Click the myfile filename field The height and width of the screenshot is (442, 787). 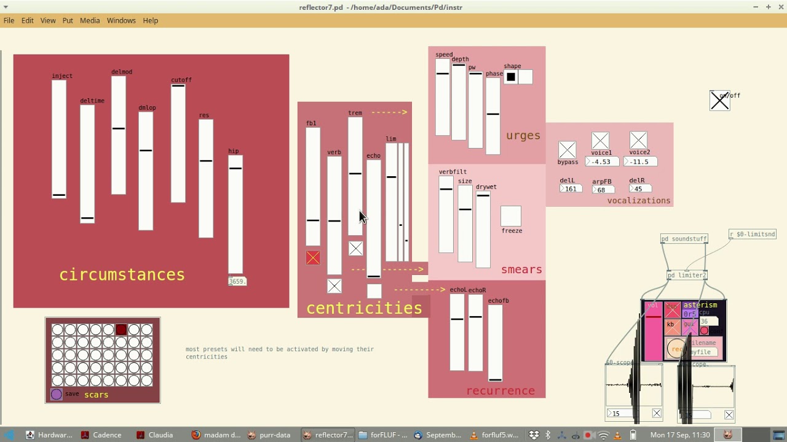[x=703, y=352]
